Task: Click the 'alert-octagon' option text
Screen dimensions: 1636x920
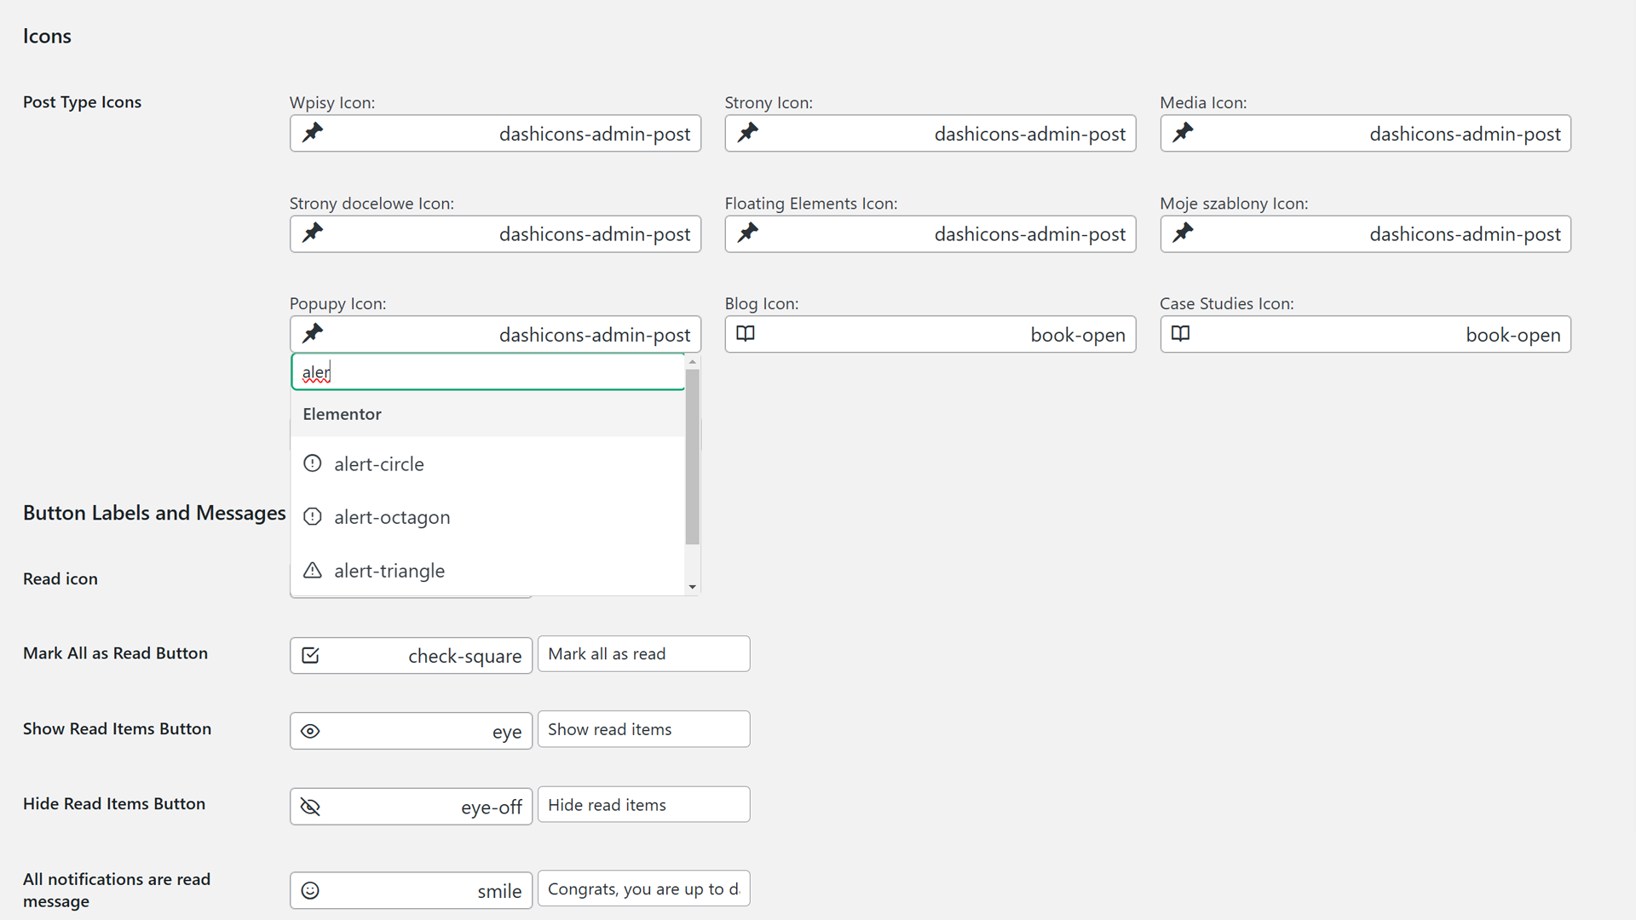Action: 392,518
